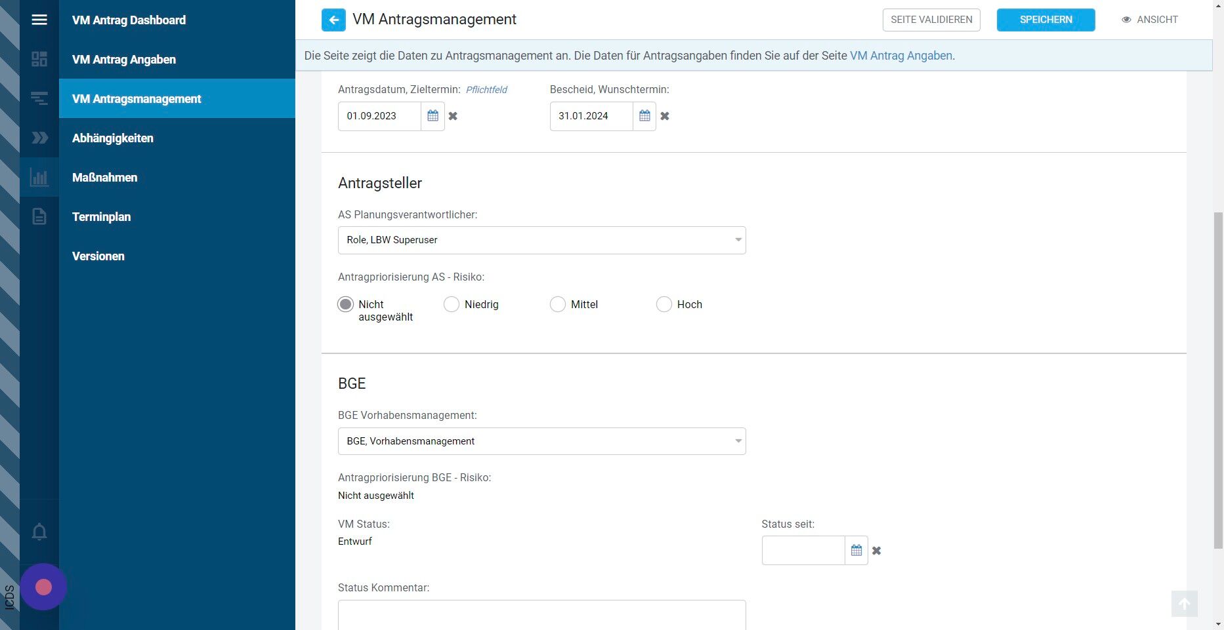The width and height of the screenshot is (1224, 630).
Task: Select the Mittel risk radio button
Action: (x=558, y=304)
